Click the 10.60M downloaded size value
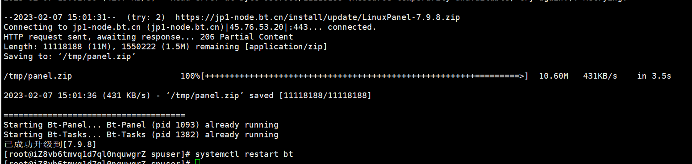692x164 pixels. point(554,76)
